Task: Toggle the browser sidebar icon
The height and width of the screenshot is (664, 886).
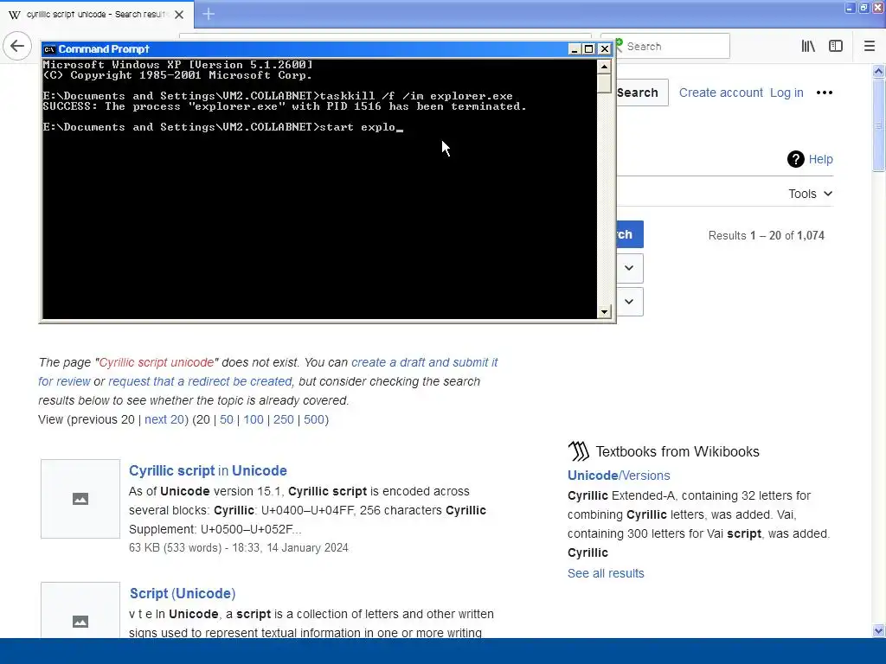Action: tap(836, 47)
